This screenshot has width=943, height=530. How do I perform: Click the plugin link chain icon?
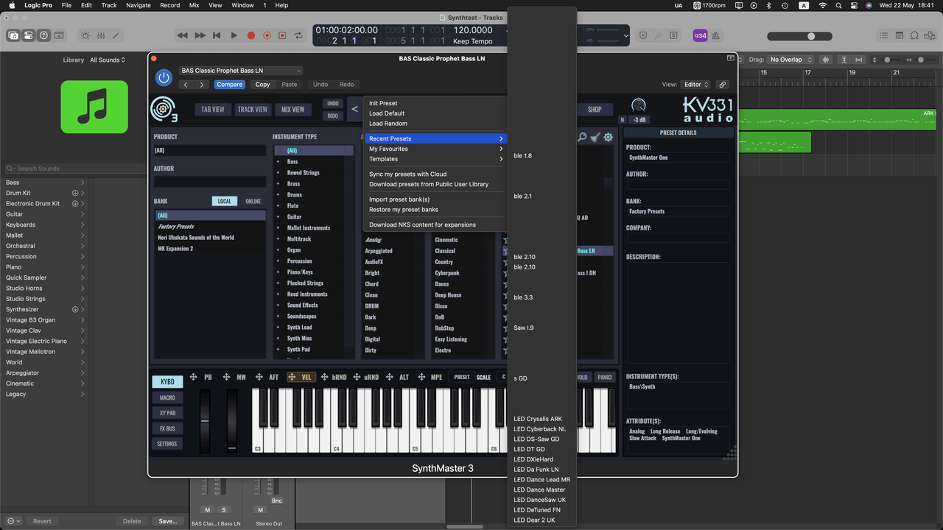pos(723,85)
